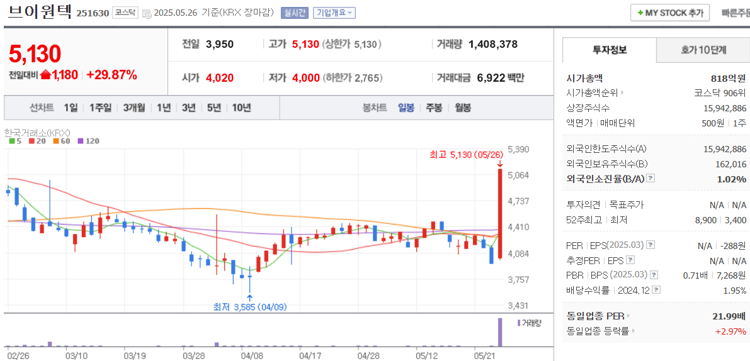Switch to the 투자정보 tab
750x361 pixels.
[x=610, y=50]
